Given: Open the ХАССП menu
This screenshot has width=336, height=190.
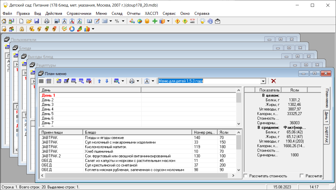Looking at the screenshot, I should pos(151,13).
